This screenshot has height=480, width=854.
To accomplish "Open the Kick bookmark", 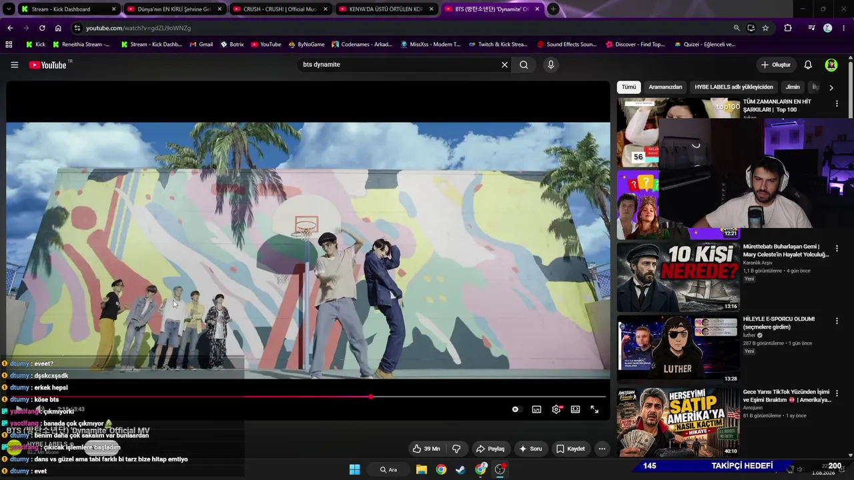I will (36, 45).
